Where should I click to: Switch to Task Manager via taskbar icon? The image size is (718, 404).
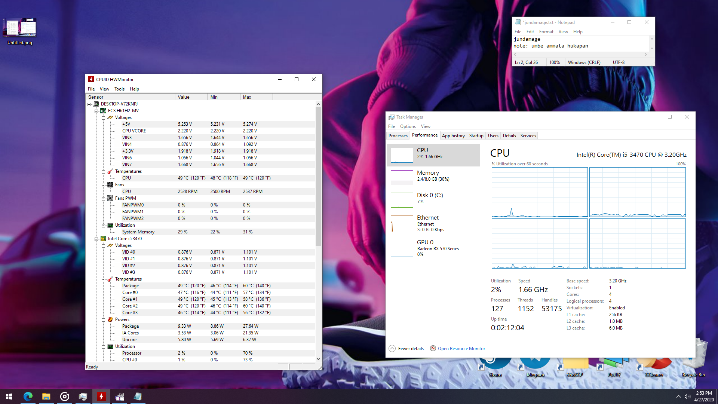(83, 397)
